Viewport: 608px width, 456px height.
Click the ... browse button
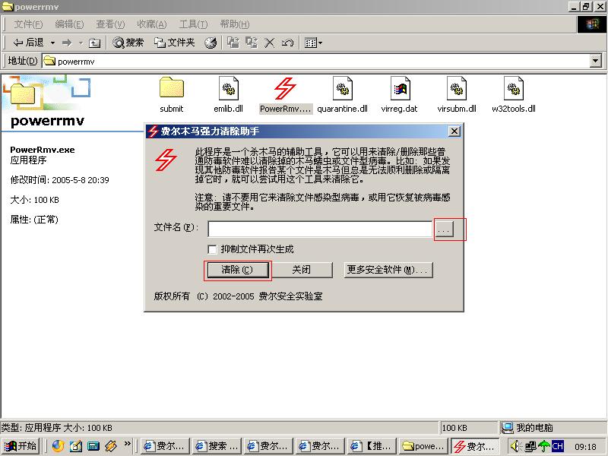coord(444,229)
